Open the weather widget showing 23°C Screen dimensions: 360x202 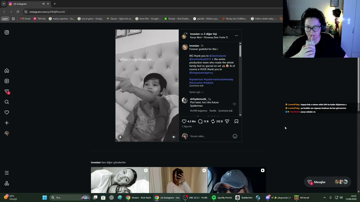[x=11, y=198]
